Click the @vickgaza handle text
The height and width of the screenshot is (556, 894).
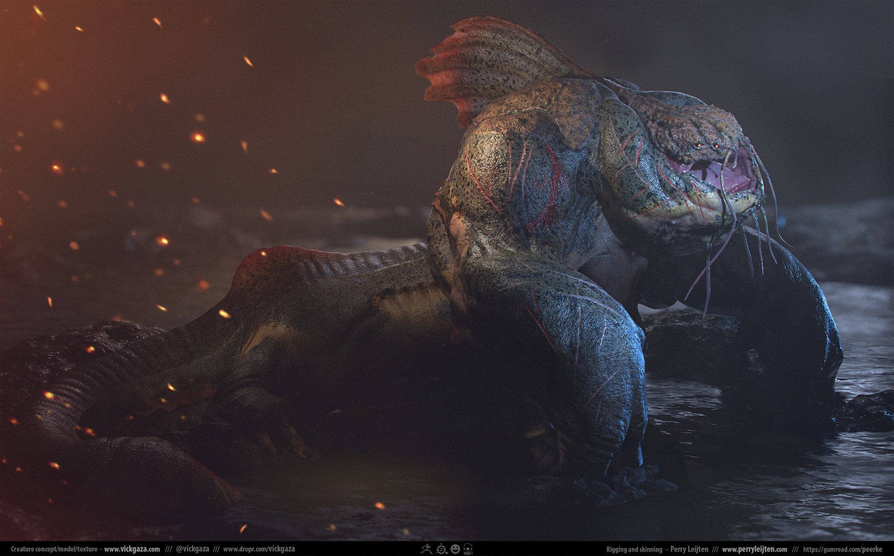tap(193, 549)
